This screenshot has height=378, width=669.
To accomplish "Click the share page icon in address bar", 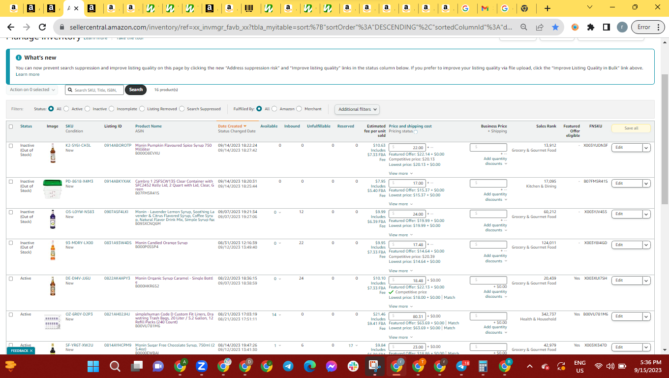I will [x=540, y=27].
